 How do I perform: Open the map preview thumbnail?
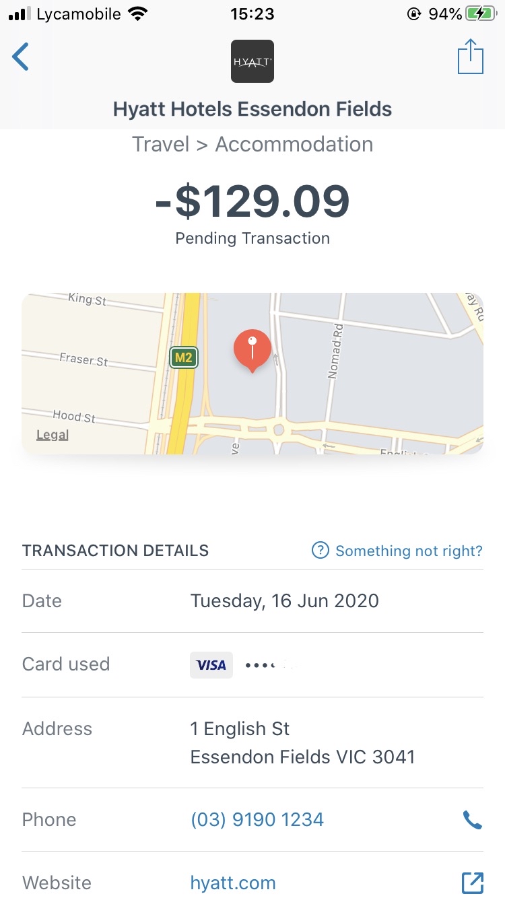pos(252,374)
